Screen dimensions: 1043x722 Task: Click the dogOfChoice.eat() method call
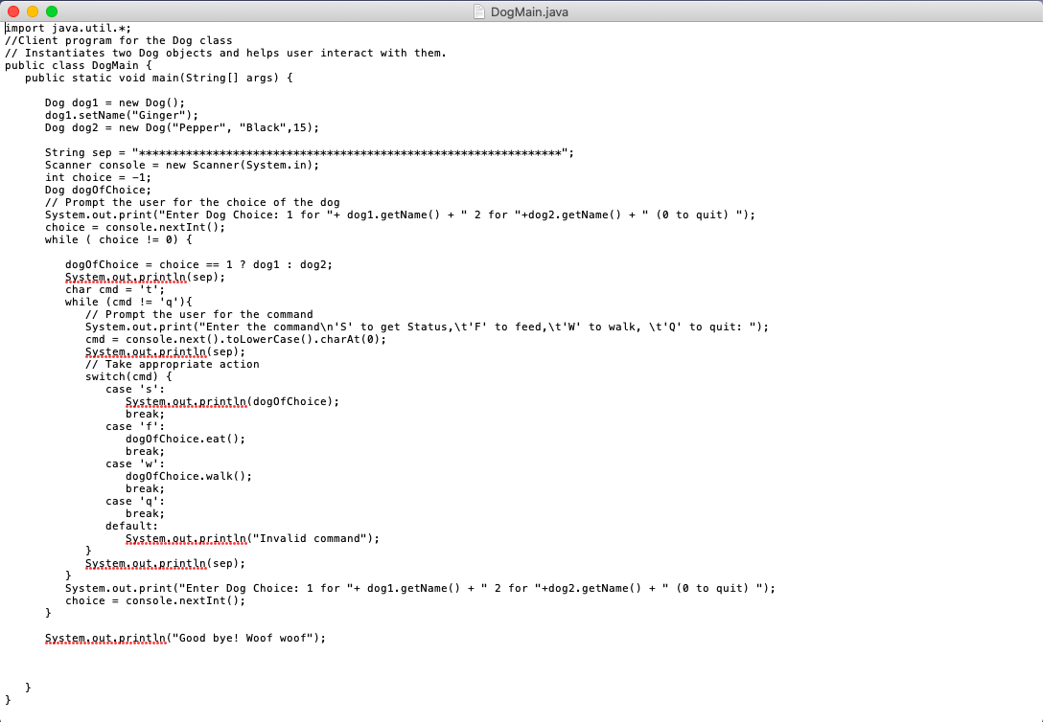pyautogui.click(x=185, y=439)
